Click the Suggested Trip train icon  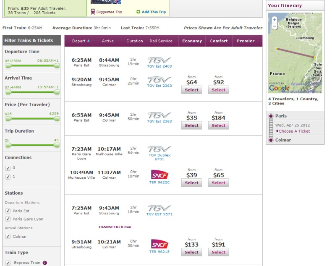(93, 12)
